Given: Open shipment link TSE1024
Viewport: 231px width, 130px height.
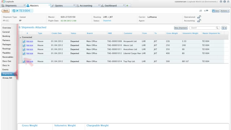Looking at the screenshot, I should (x=30, y=45).
